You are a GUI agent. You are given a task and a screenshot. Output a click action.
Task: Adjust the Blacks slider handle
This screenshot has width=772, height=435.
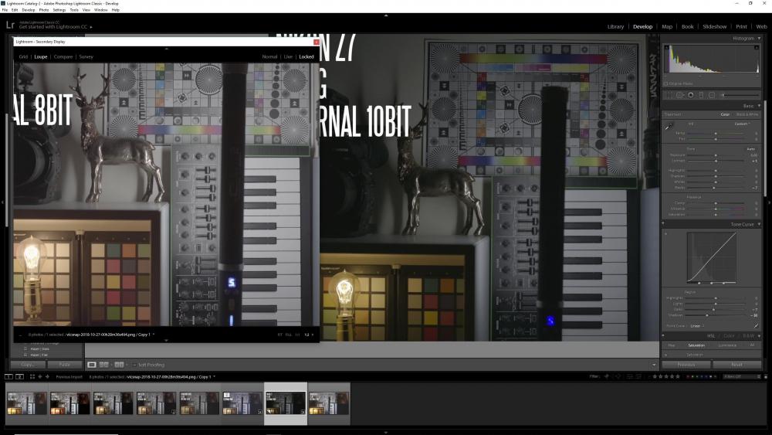pyautogui.click(x=714, y=188)
